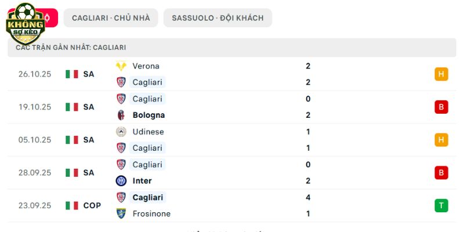Screen dimensions: 464x232
Task: Switch to Sassuolo - Đội khách tab
Action: (217, 18)
